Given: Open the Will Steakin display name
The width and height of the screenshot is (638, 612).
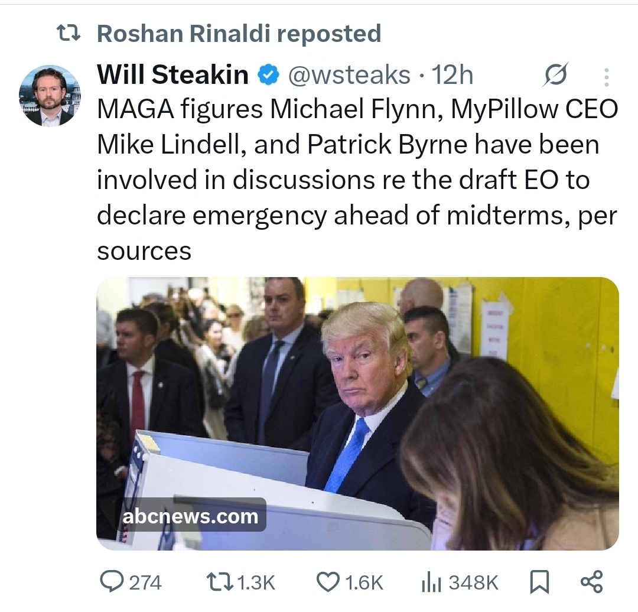Looking at the screenshot, I should coord(172,75).
